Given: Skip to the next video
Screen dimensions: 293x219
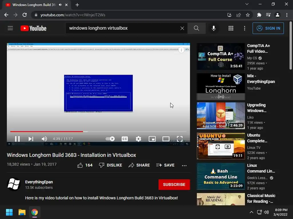Looking at the screenshot, I should (31, 139).
